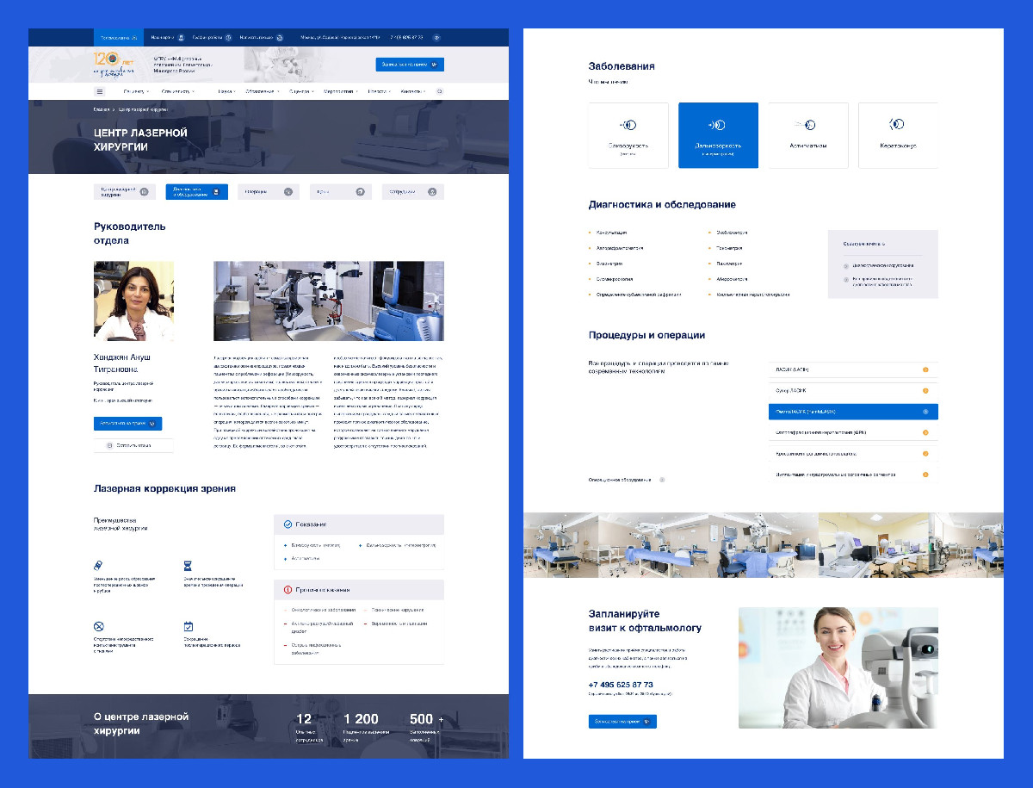The image size is (1033, 788).
Task: Select the highlighted Дальнозоркость card
Action: coord(718,135)
